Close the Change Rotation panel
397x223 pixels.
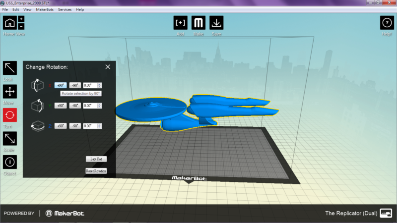pyautogui.click(x=108, y=67)
